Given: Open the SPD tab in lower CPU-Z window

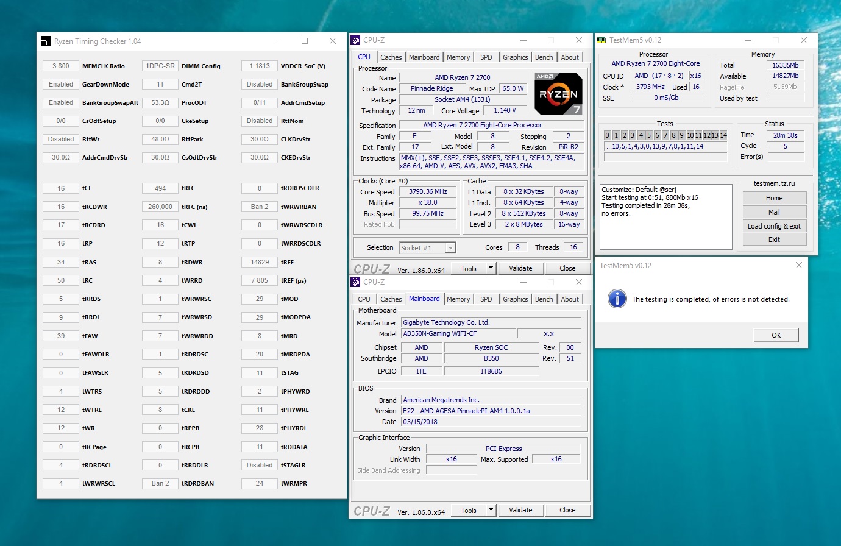Looking at the screenshot, I should click(x=486, y=299).
